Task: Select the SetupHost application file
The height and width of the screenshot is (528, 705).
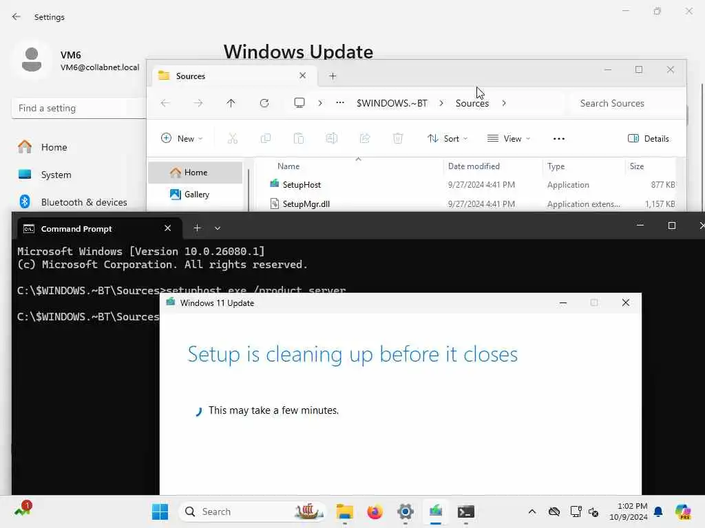Action: coord(302,184)
